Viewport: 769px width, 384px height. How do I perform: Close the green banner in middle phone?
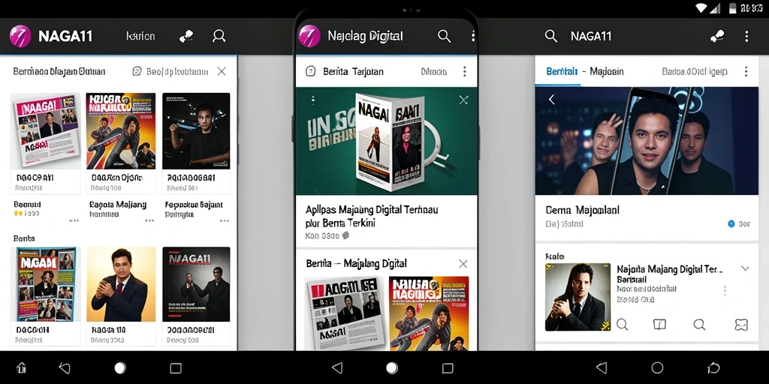(463, 100)
